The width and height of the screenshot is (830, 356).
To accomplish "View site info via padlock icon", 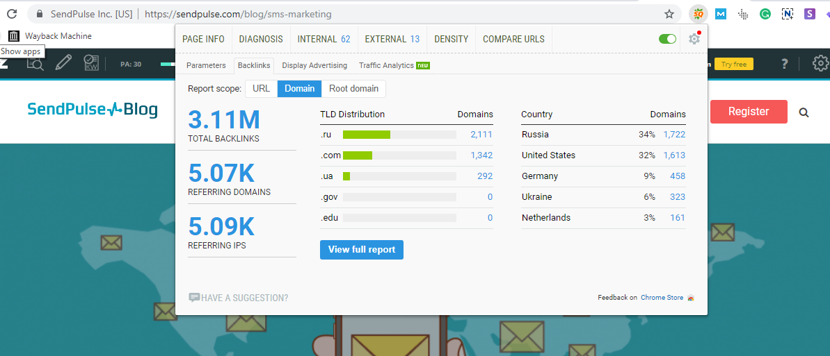I will [x=40, y=15].
